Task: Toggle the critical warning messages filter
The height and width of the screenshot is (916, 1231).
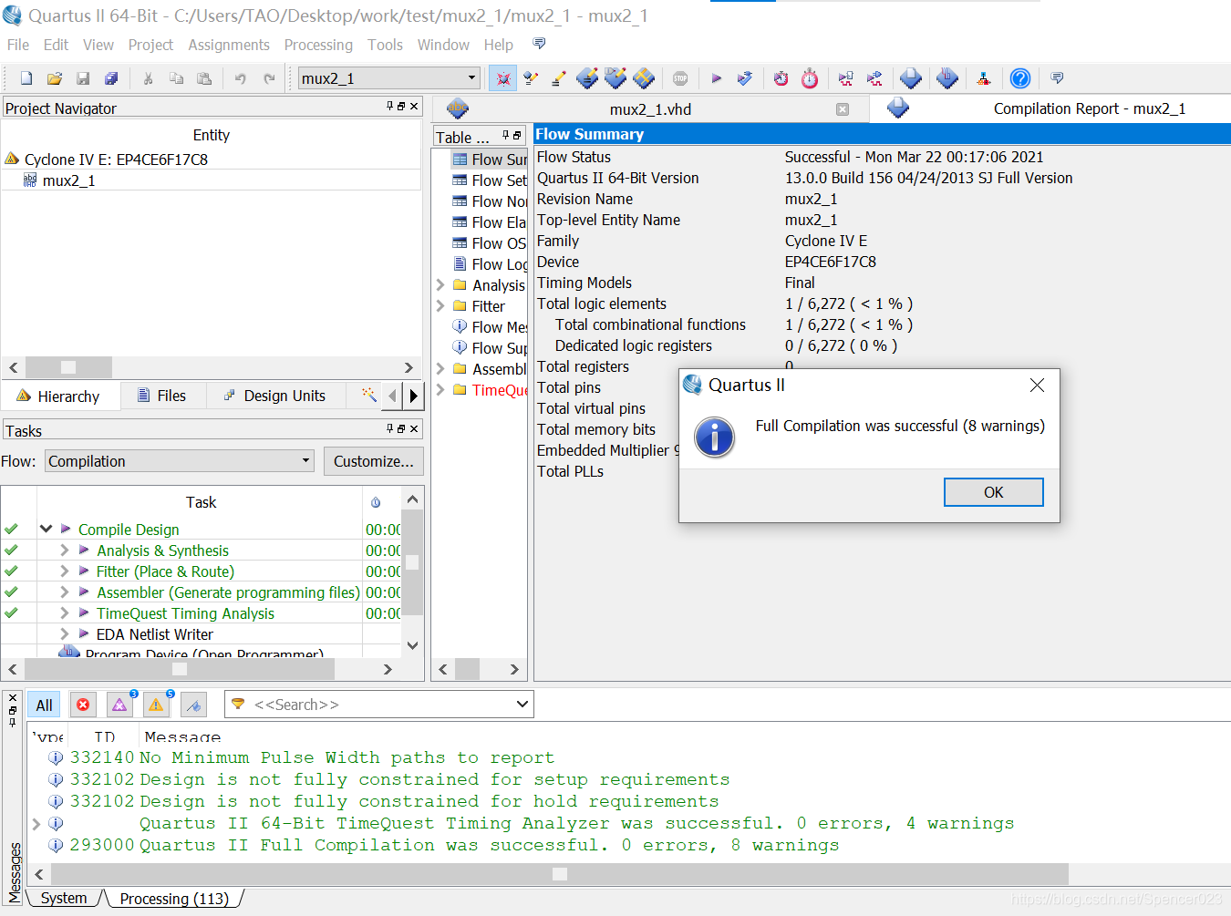Action: (x=119, y=705)
